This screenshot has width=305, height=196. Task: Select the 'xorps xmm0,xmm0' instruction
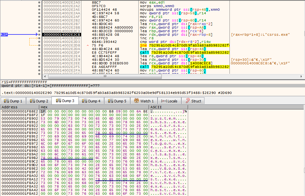(157, 6)
